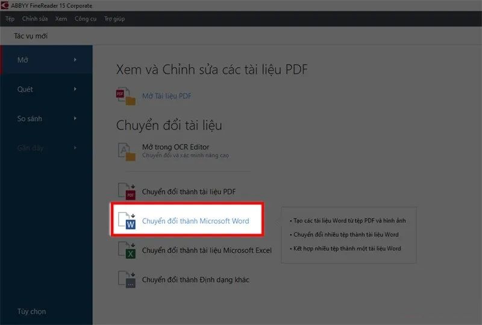Screen dimensions: 482x325
Task: Expand the So sánh sidebar arrow
Action: pyautogui.click(x=75, y=119)
